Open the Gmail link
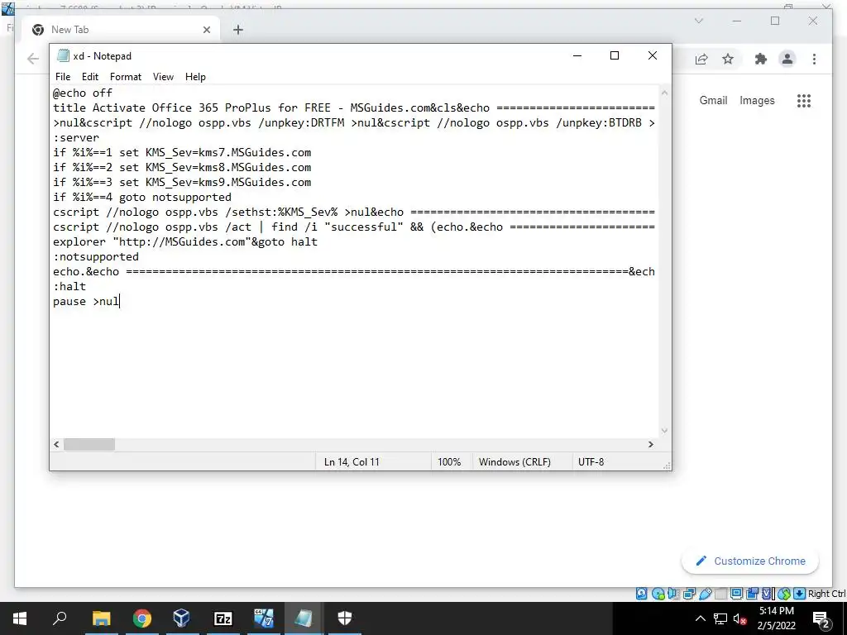 [713, 100]
